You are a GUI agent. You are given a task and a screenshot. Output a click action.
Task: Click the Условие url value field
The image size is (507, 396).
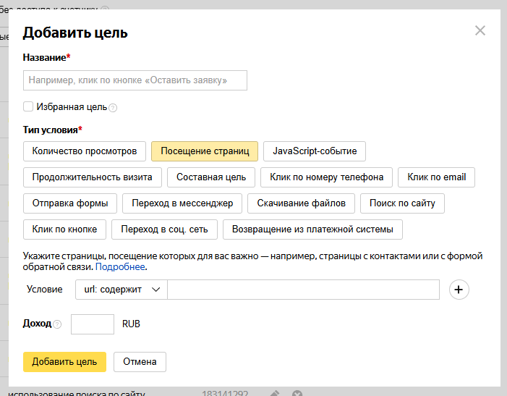303,290
